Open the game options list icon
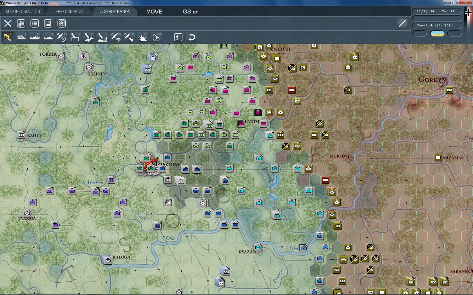The width and height of the screenshot is (473, 295). (35, 23)
